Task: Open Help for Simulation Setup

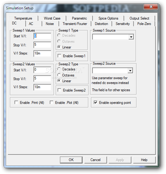Action: tap(144, 160)
